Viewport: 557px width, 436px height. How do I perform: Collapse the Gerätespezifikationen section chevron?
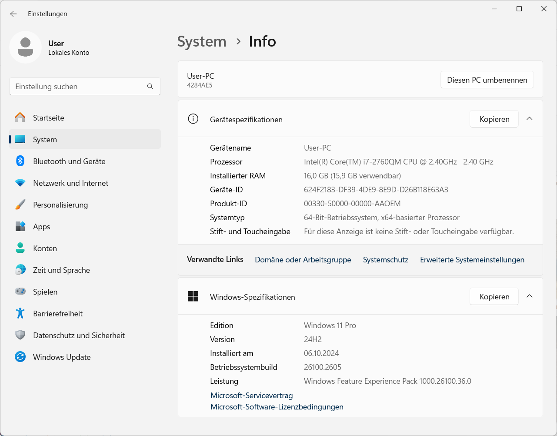(x=529, y=119)
